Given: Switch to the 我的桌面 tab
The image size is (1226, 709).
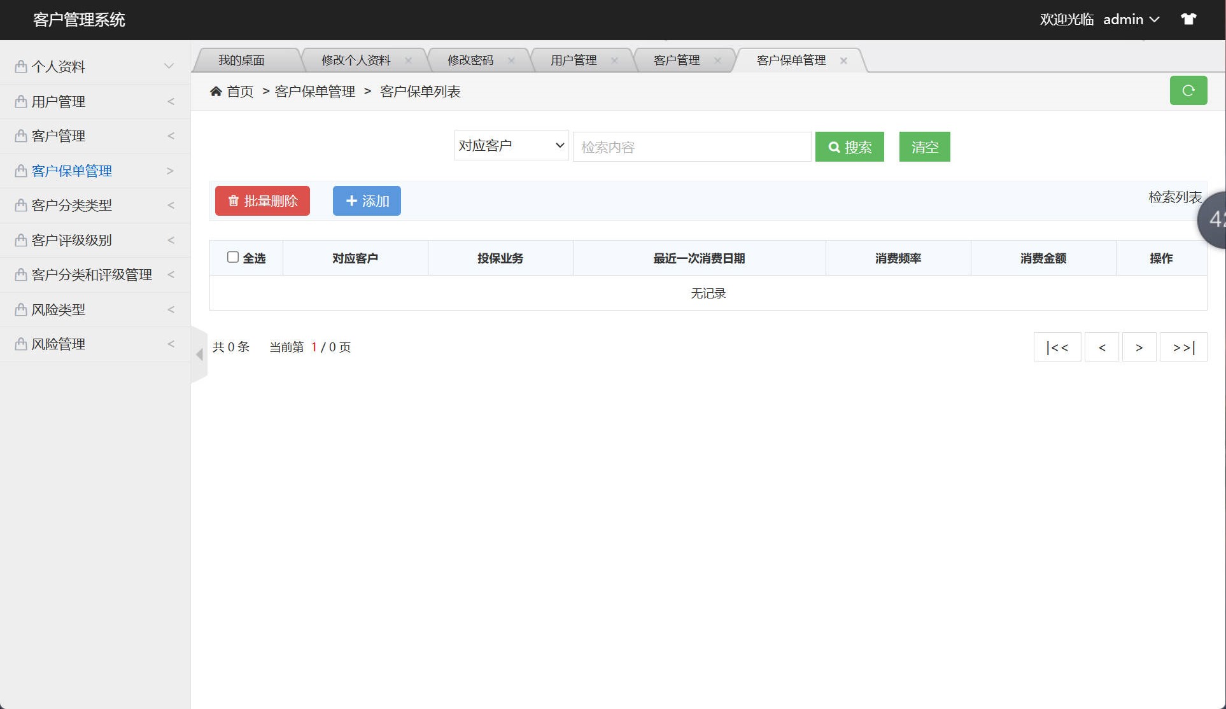Looking at the screenshot, I should pyautogui.click(x=241, y=60).
